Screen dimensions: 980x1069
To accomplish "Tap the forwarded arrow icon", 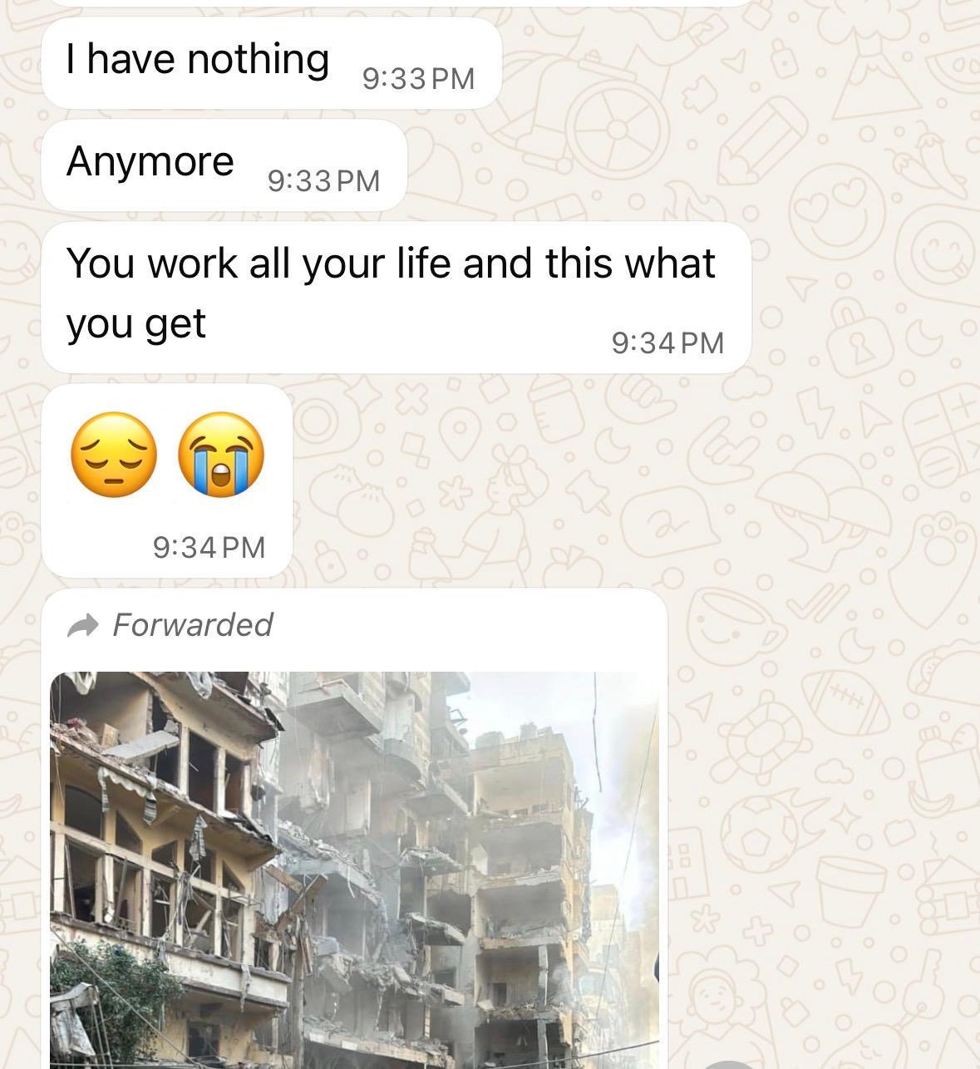I will (x=83, y=625).
